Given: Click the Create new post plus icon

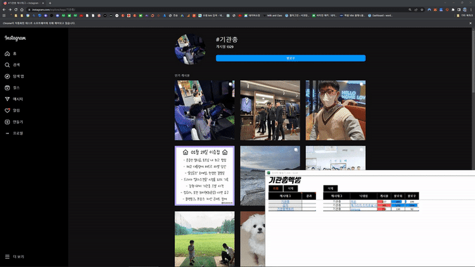Looking at the screenshot, I should click(7, 122).
